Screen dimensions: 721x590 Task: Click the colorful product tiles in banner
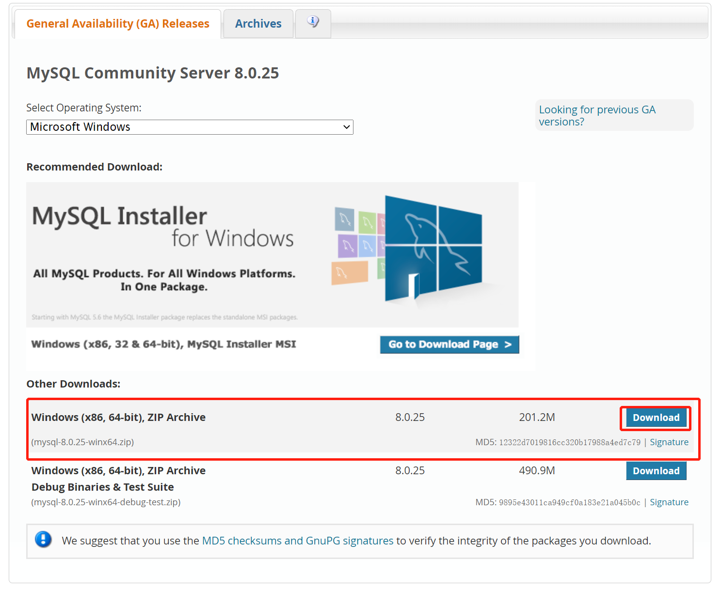(356, 245)
